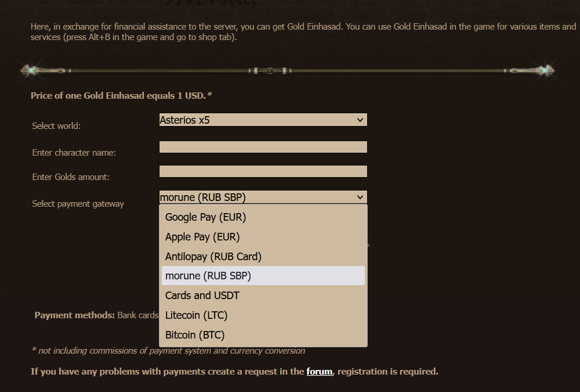This screenshot has height=392, width=580.
Task: Click the 'Enter character name:' label
Action: [74, 152]
